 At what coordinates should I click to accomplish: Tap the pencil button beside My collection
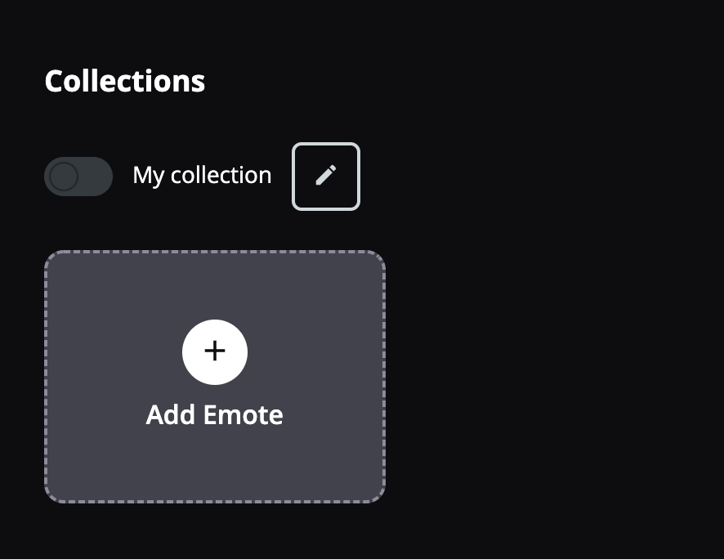(326, 177)
